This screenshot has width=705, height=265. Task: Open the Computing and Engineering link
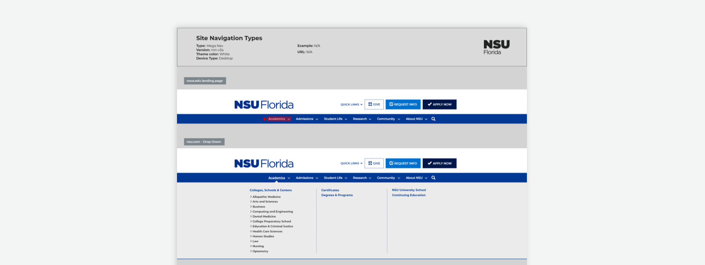click(x=272, y=211)
